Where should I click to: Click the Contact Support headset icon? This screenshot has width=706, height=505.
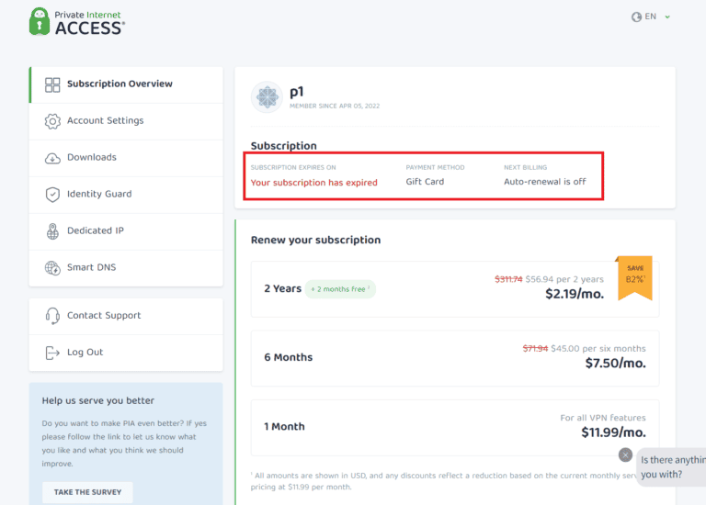point(52,316)
